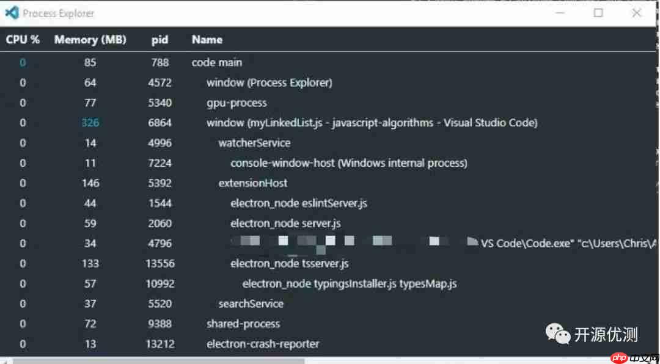
Task: Select the window (Process Explorer) row
Action: pyautogui.click(x=269, y=82)
